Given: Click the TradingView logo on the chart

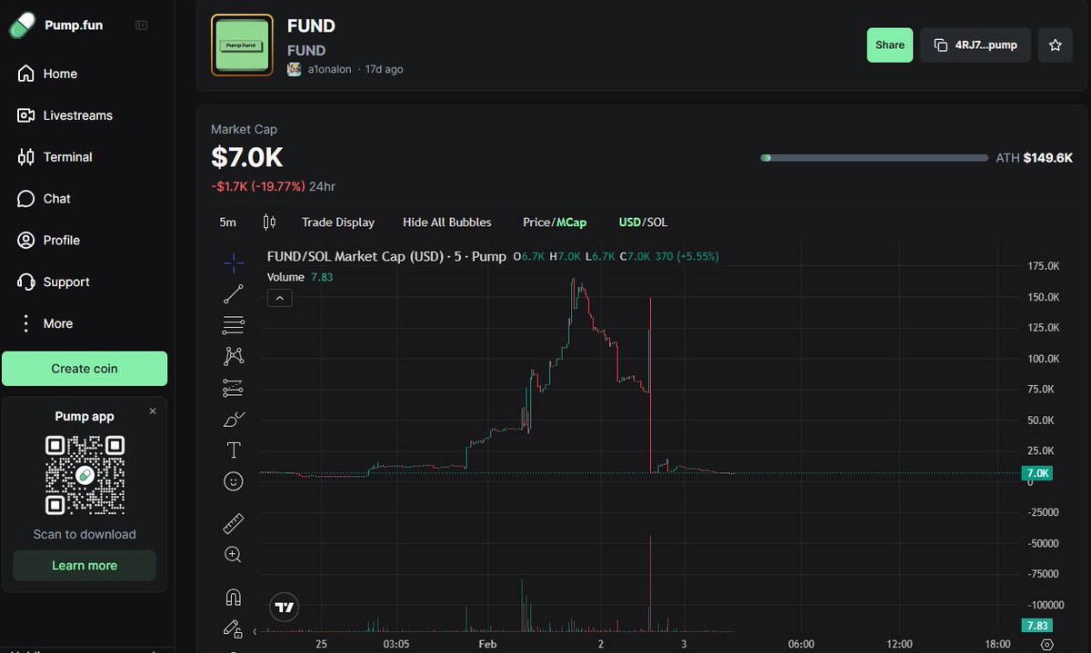Looking at the screenshot, I should tap(284, 607).
